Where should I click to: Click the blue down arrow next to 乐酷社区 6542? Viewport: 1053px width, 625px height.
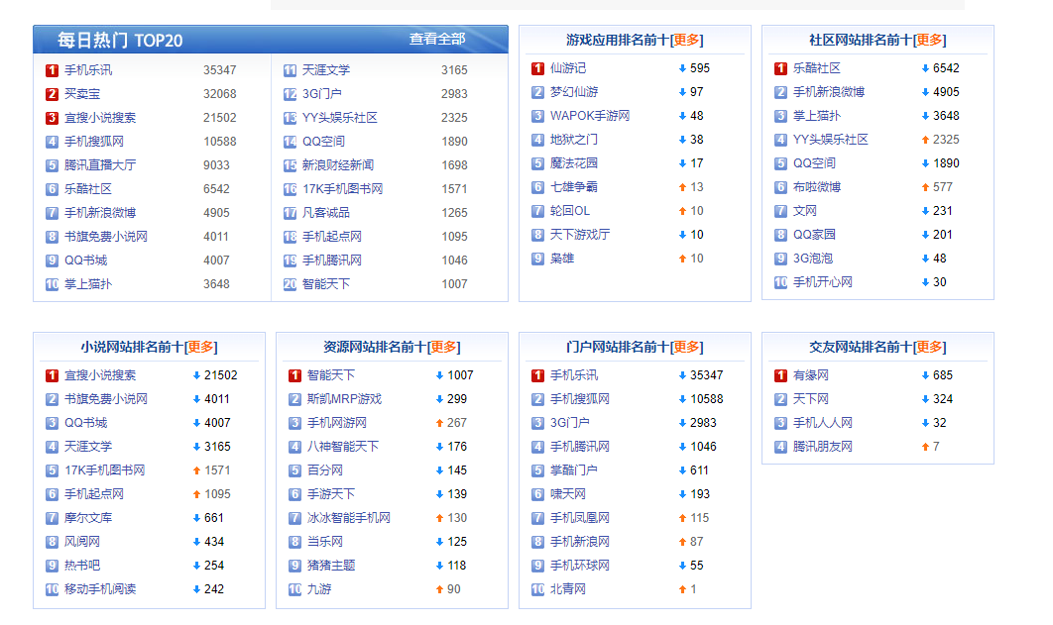(x=925, y=68)
